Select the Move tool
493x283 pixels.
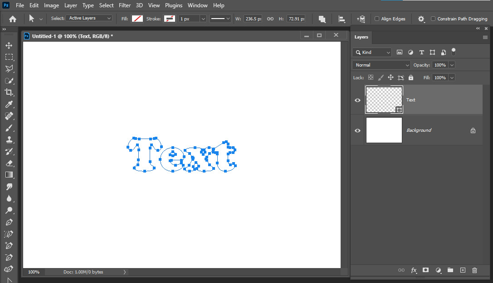9,45
